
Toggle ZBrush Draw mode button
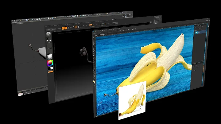tap(66, 28)
